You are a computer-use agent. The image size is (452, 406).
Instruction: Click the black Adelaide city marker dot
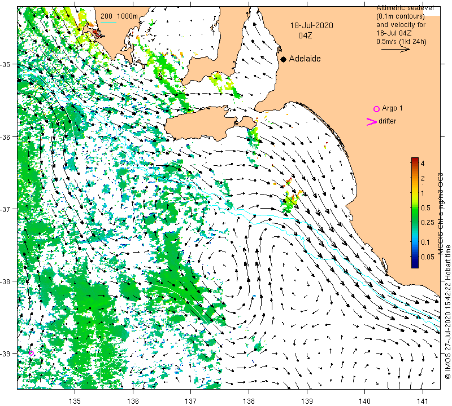[284, 59]
